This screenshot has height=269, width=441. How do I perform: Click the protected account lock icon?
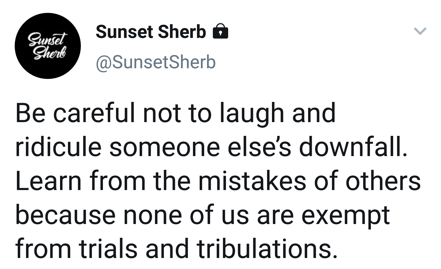coord(221,31)
